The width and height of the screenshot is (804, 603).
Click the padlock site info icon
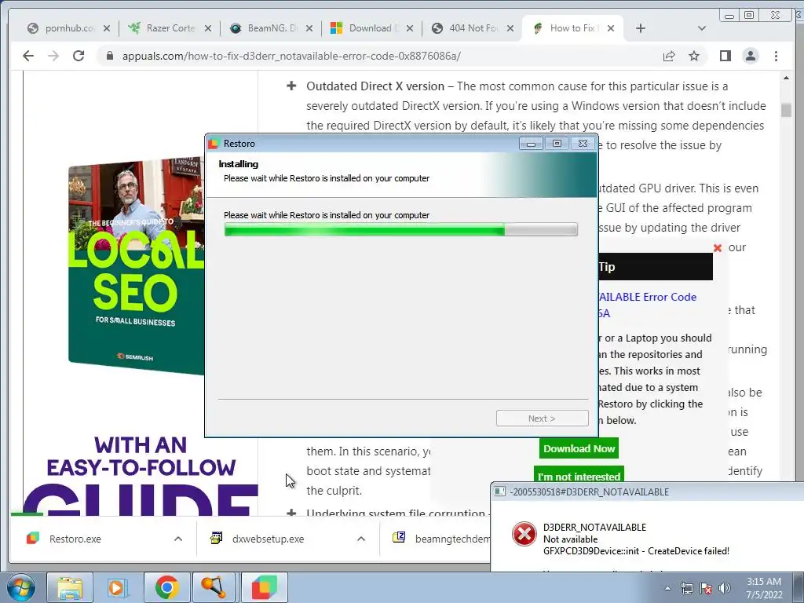point(109,56)
